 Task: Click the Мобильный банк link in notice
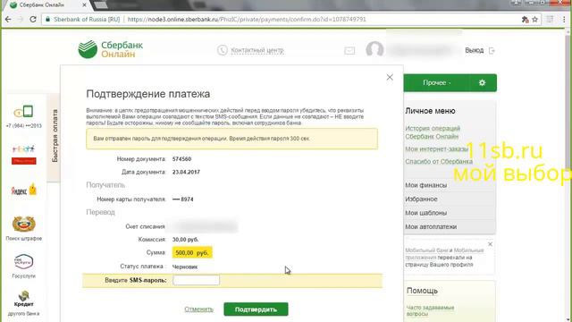pos(426,250)
